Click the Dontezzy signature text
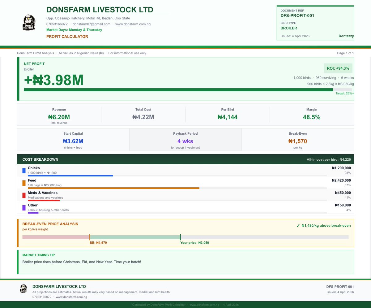 tap(346, 36)
